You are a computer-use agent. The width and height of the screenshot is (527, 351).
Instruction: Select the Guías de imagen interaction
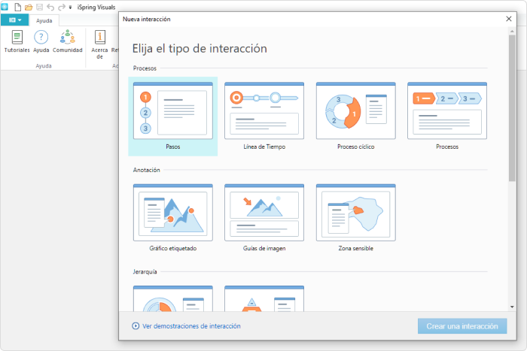[x=264, y=218]
